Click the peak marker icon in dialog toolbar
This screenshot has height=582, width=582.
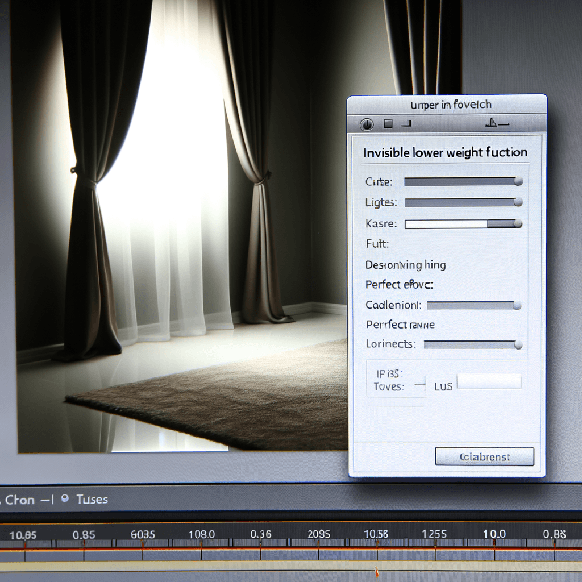coord(497,123)
